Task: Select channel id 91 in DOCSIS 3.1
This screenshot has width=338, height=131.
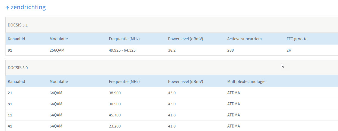Action: tap(10, 50)
